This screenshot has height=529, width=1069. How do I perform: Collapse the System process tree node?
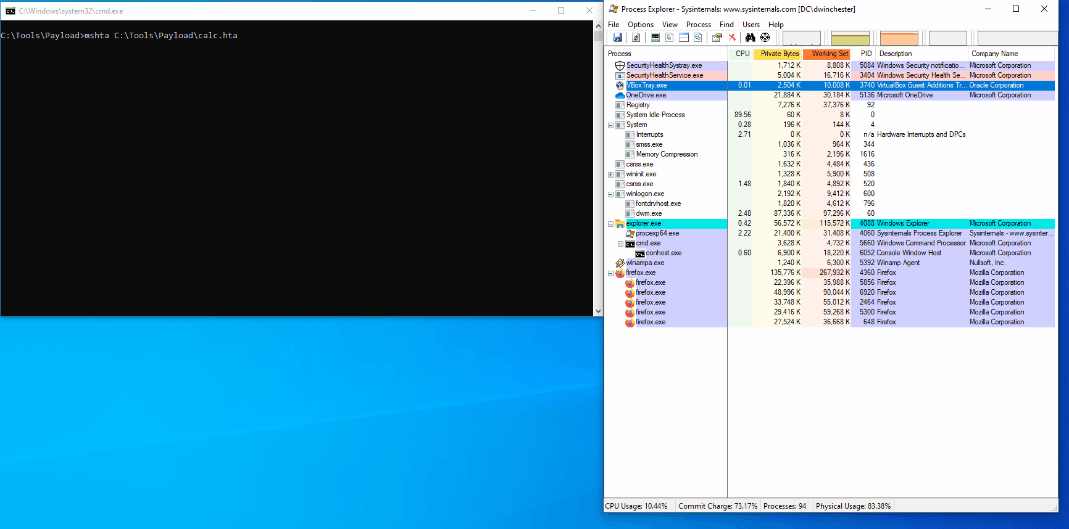pos(611,125)
